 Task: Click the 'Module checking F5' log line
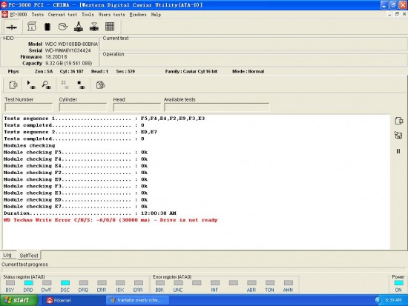(x=76, y=153)
